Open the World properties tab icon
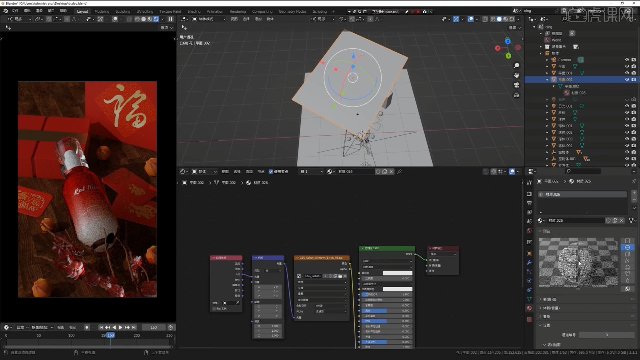 [529, 231]
